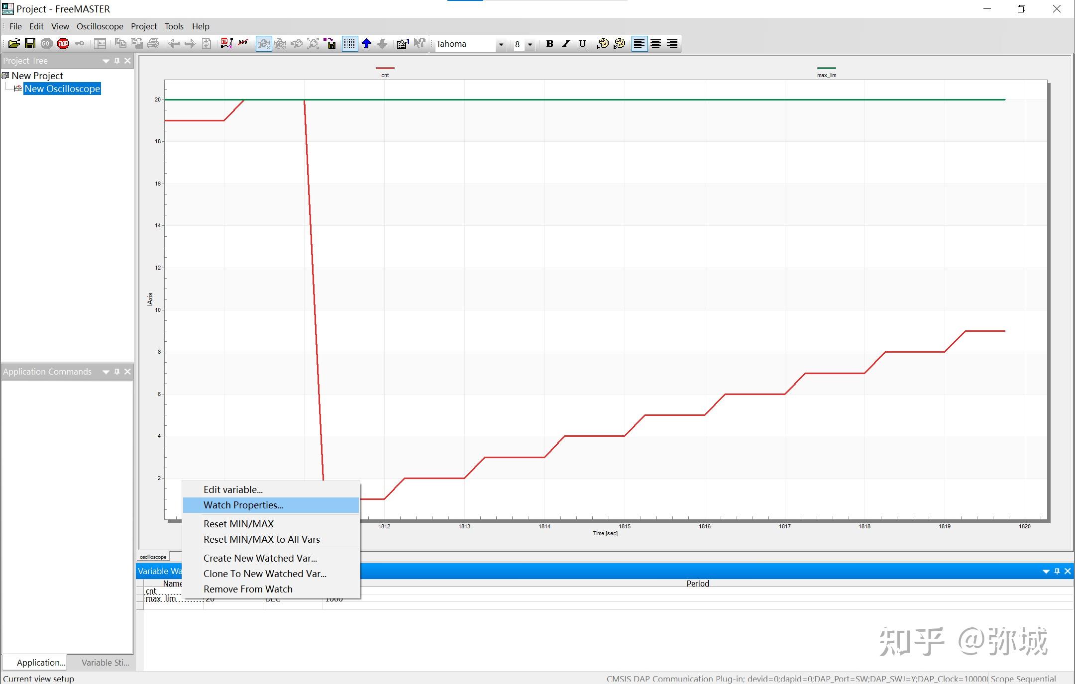Open the font size dropdown
This screenshot has width=1075, height=684.
530,44
